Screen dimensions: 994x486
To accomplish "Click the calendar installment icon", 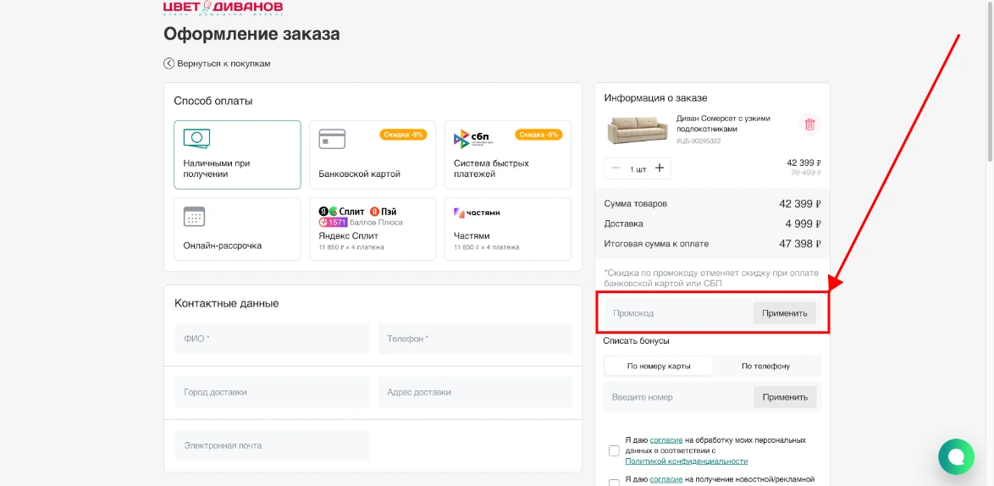I will (x=194, y=217).
